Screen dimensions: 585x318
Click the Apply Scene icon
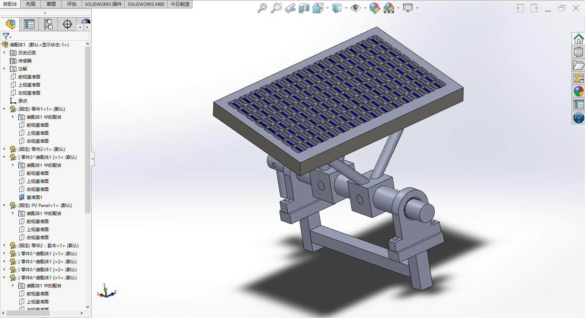(x=389, y=8)
